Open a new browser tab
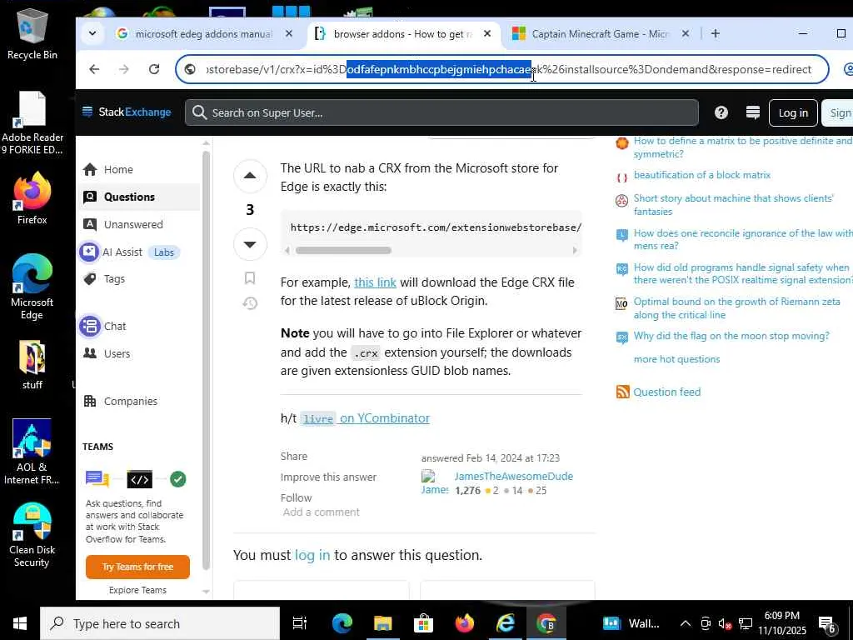The image size is (853, 640). tap(716, 33)
